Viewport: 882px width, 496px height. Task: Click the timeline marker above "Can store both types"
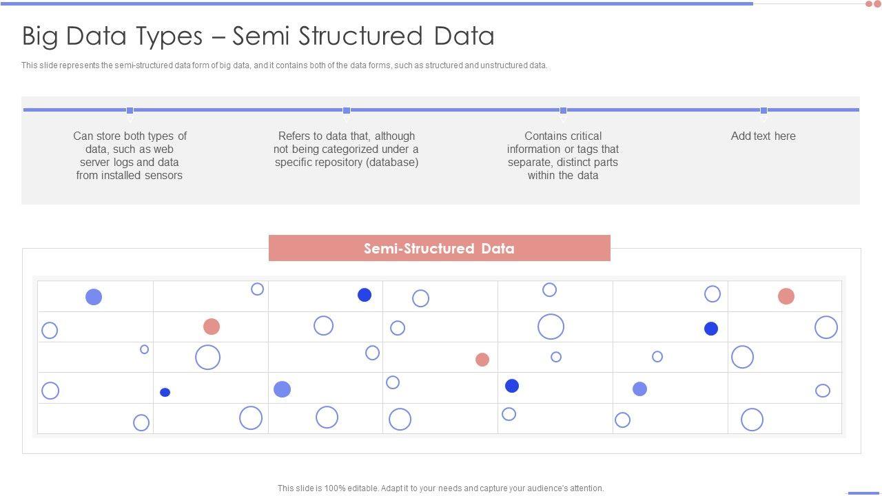point(130,110)
